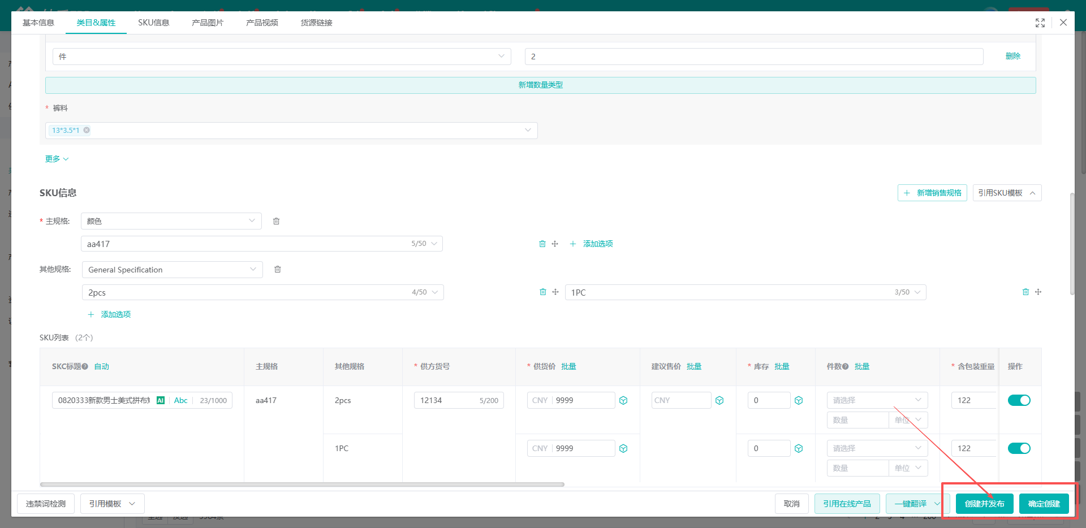
Task: Toggle fullscreen for the product dialog
Action: [1040, 23]
